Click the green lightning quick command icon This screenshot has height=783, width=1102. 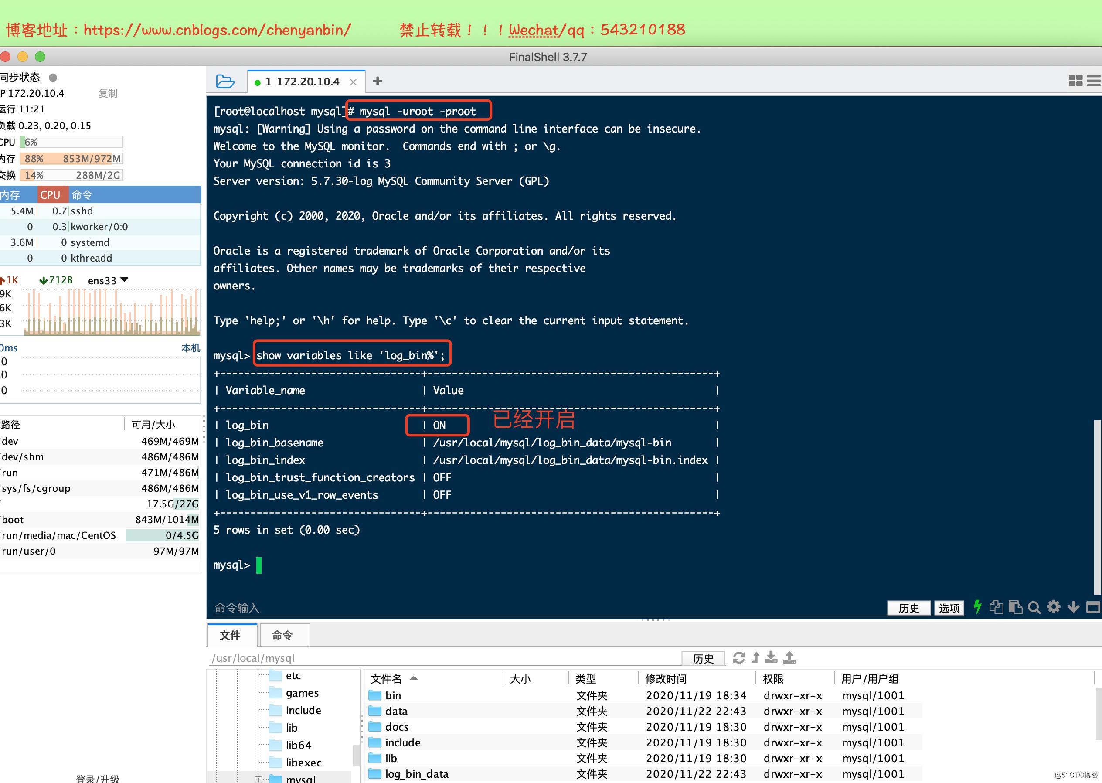[x=977, y=607]
